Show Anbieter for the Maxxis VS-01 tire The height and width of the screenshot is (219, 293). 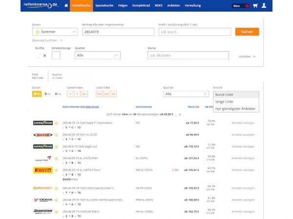pos(243,135)
